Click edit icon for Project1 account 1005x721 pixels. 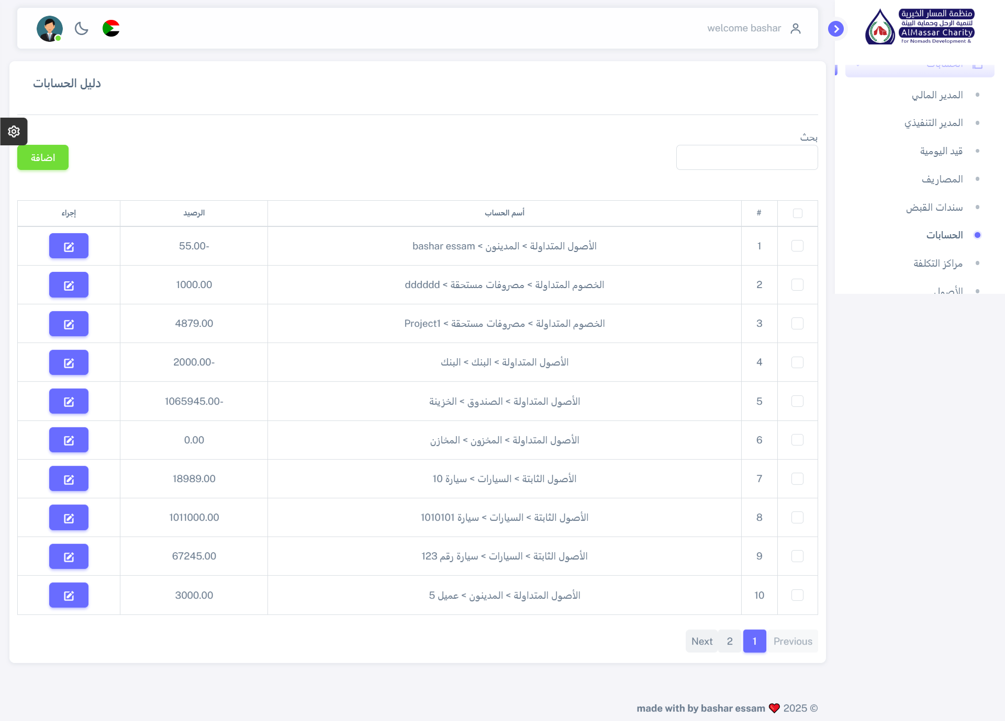click(x=69, y=324)
